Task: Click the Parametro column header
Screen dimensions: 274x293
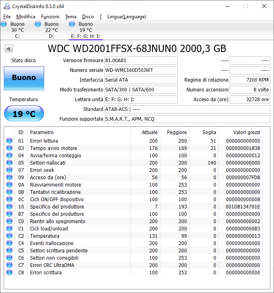Action: [79, 132]
